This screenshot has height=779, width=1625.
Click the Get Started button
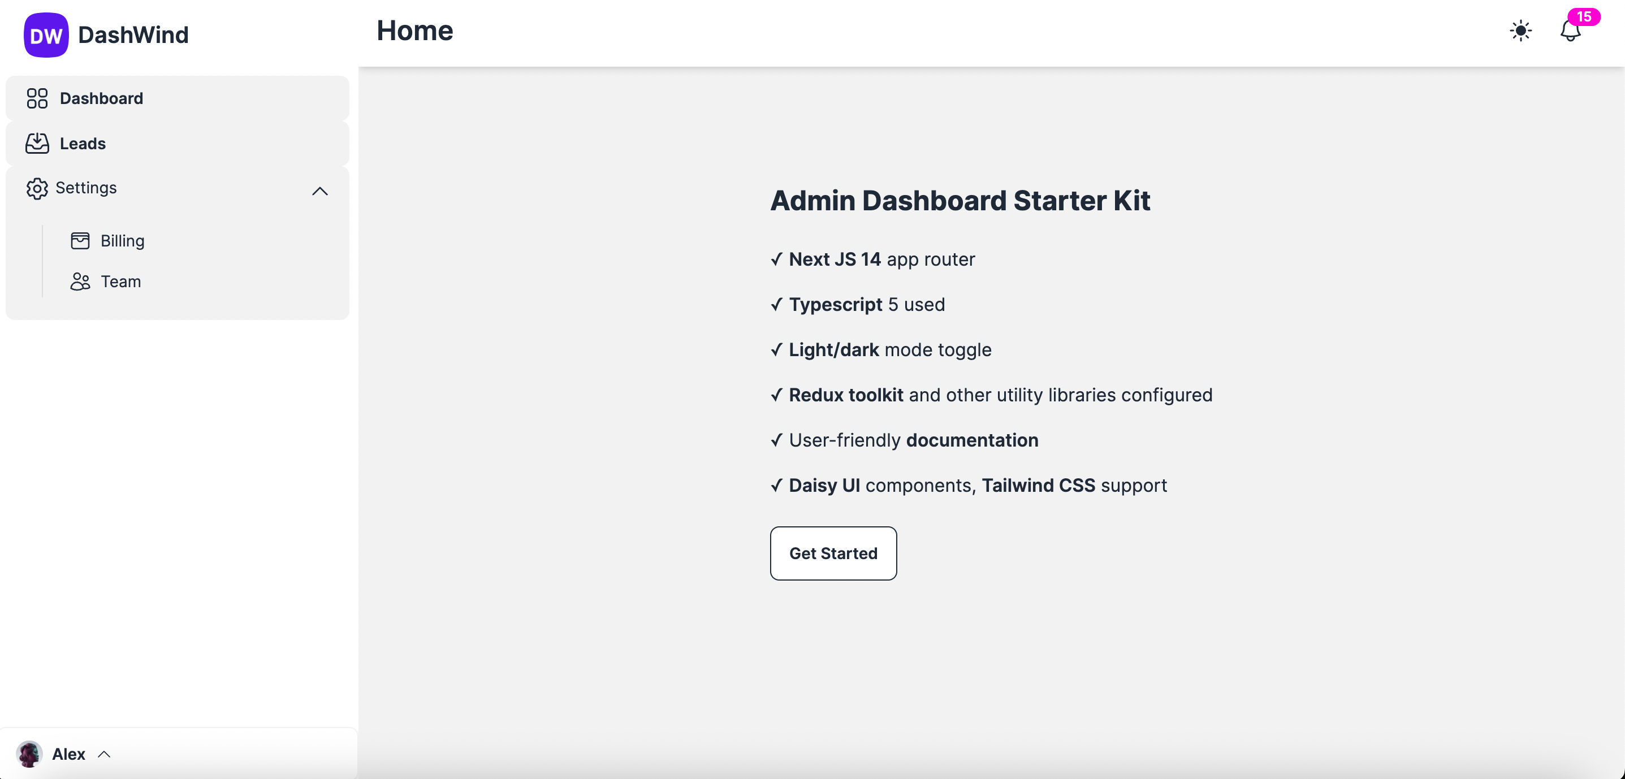(x=833, y=553)
